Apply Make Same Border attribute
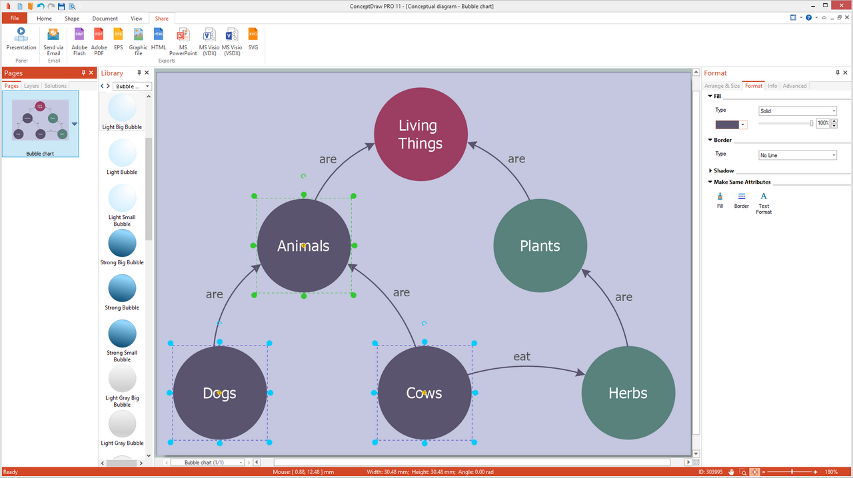This screenshot has height=478, width=853. [742, 200]
